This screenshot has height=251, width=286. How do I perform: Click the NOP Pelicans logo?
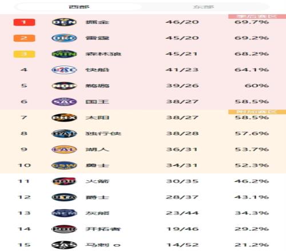(x=64, y=86)
